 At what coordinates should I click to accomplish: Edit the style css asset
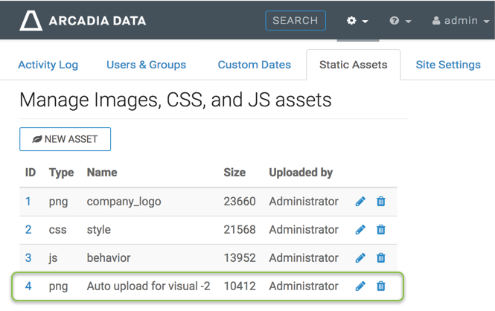point(360,230)
